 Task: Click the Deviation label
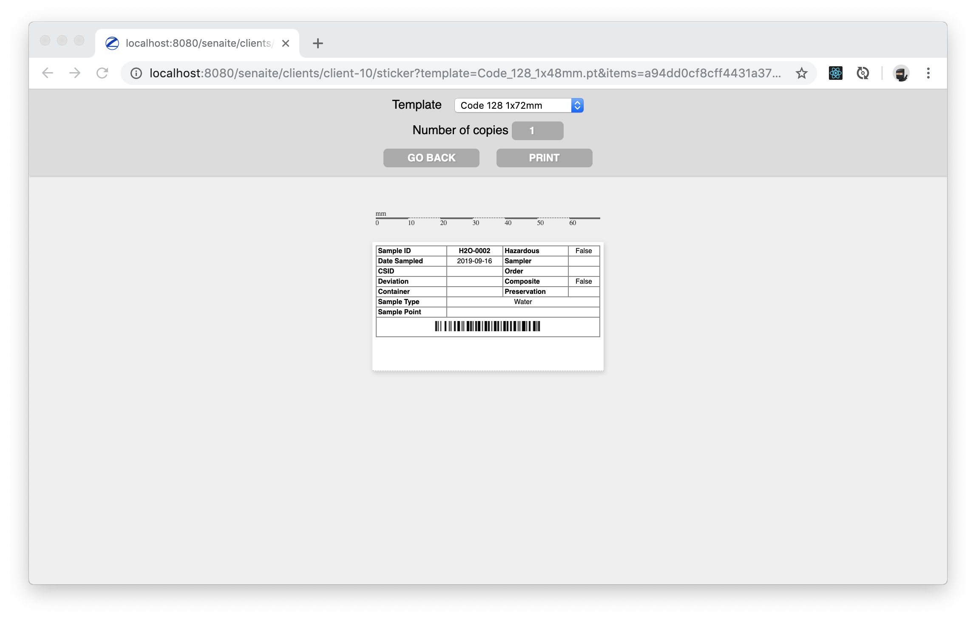[393, 281]
